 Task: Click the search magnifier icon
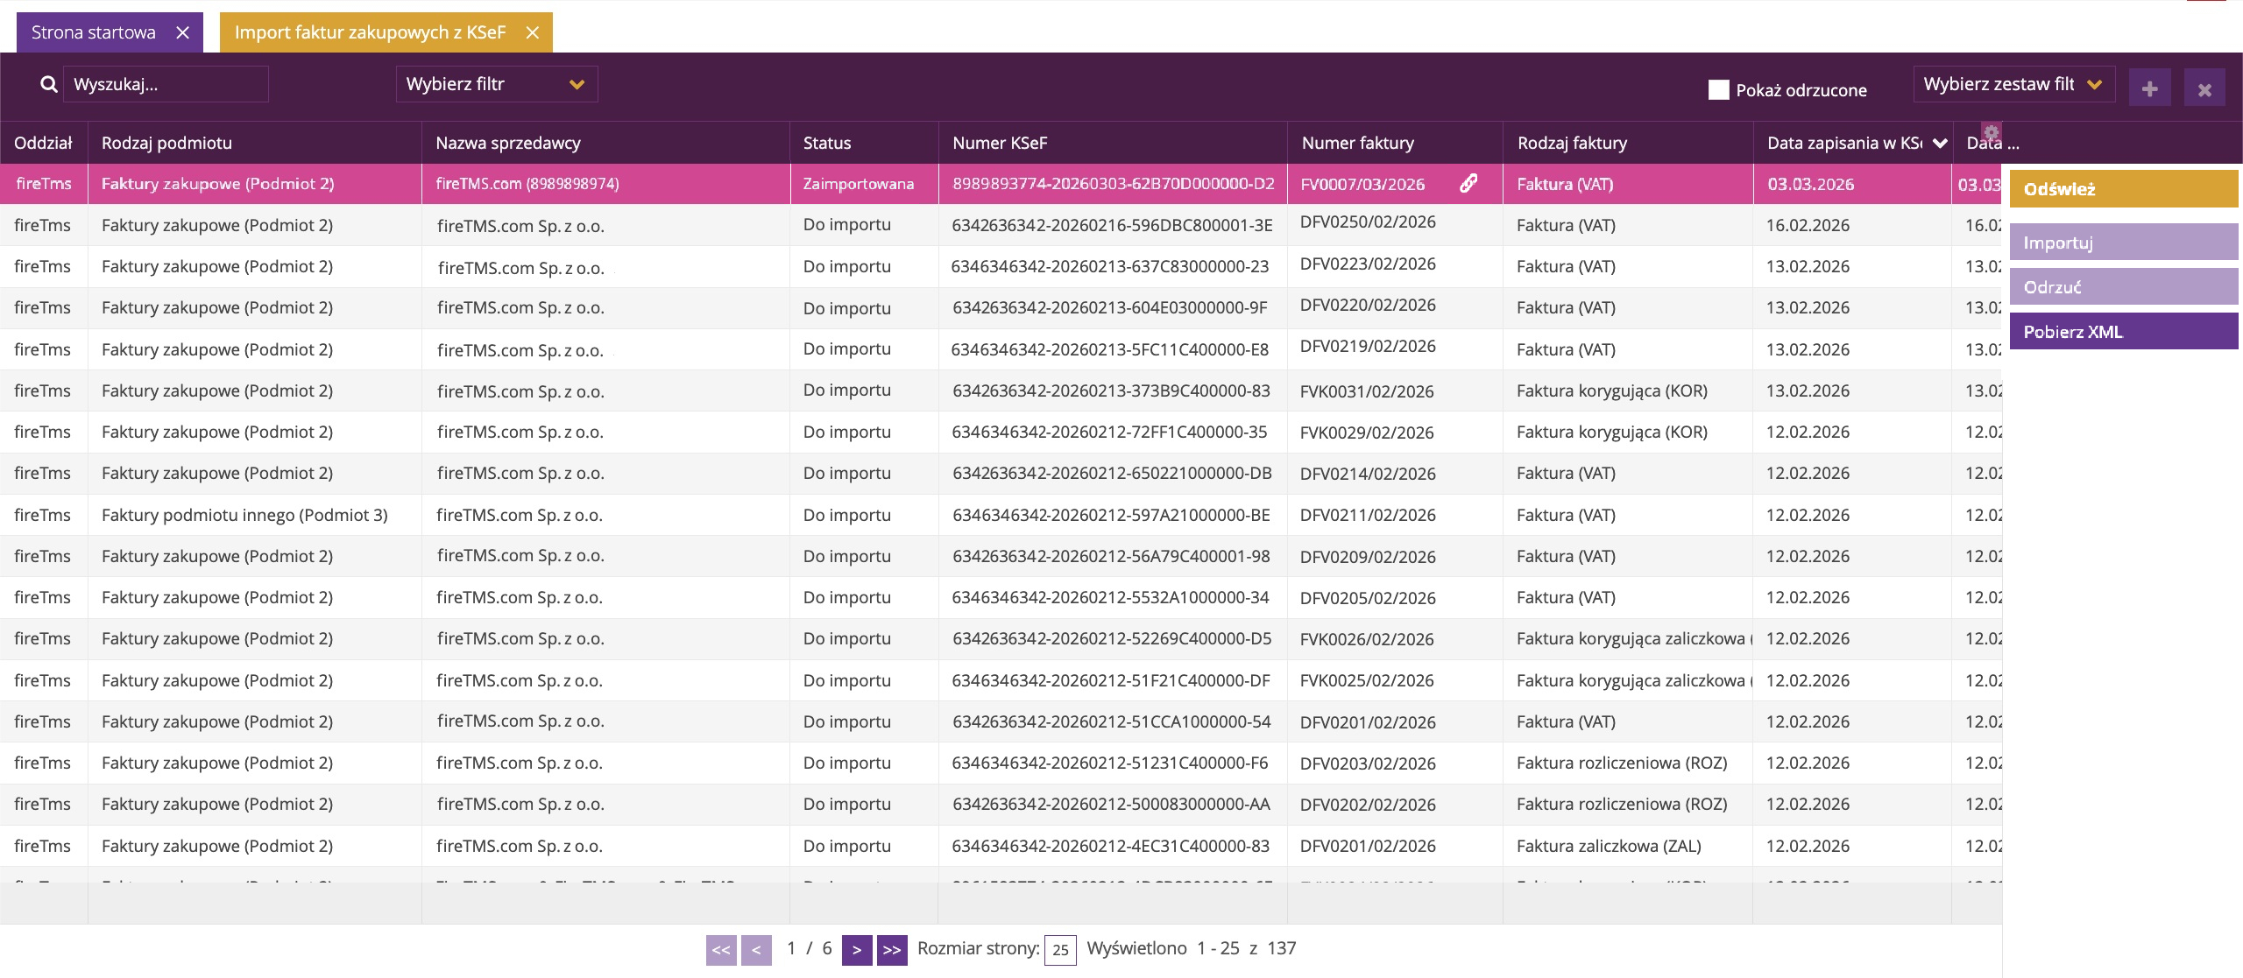49,84
